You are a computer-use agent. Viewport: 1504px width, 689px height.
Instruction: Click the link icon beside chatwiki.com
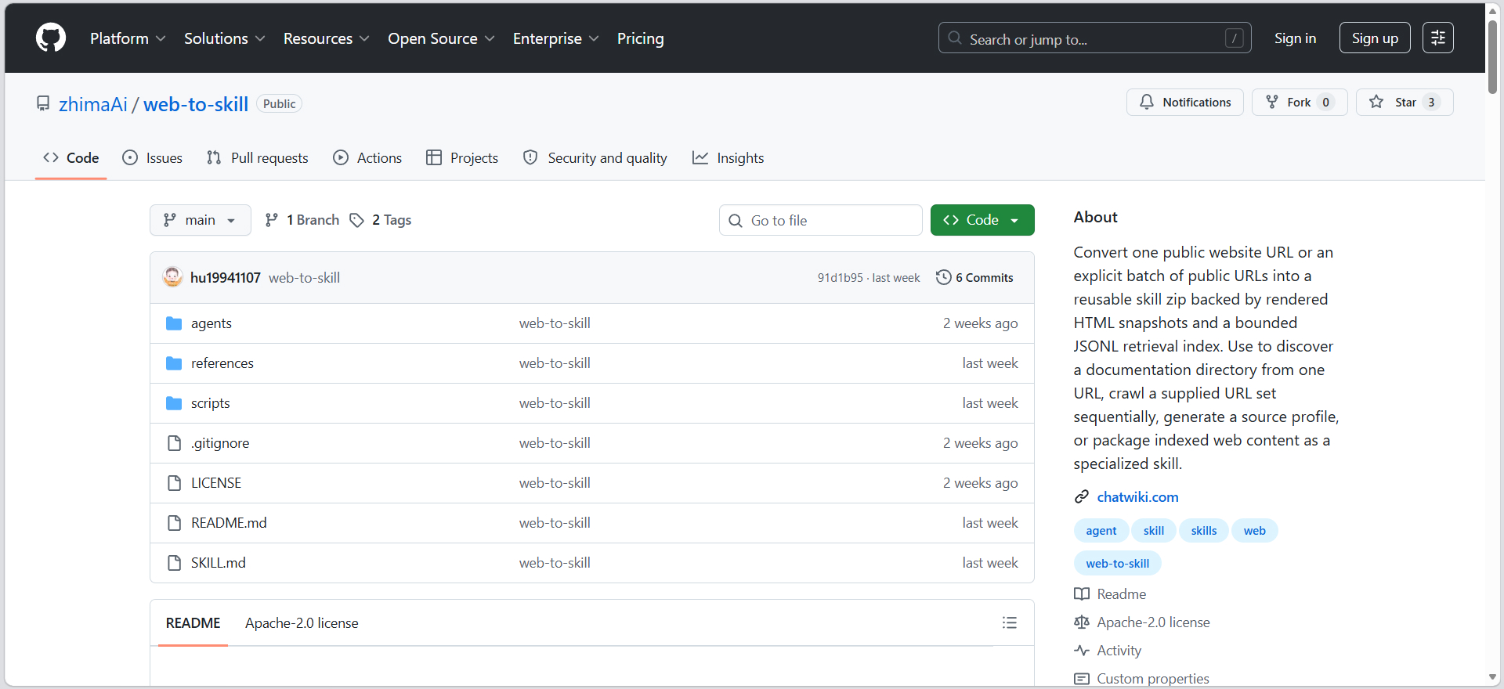[x=1082, y=496]
